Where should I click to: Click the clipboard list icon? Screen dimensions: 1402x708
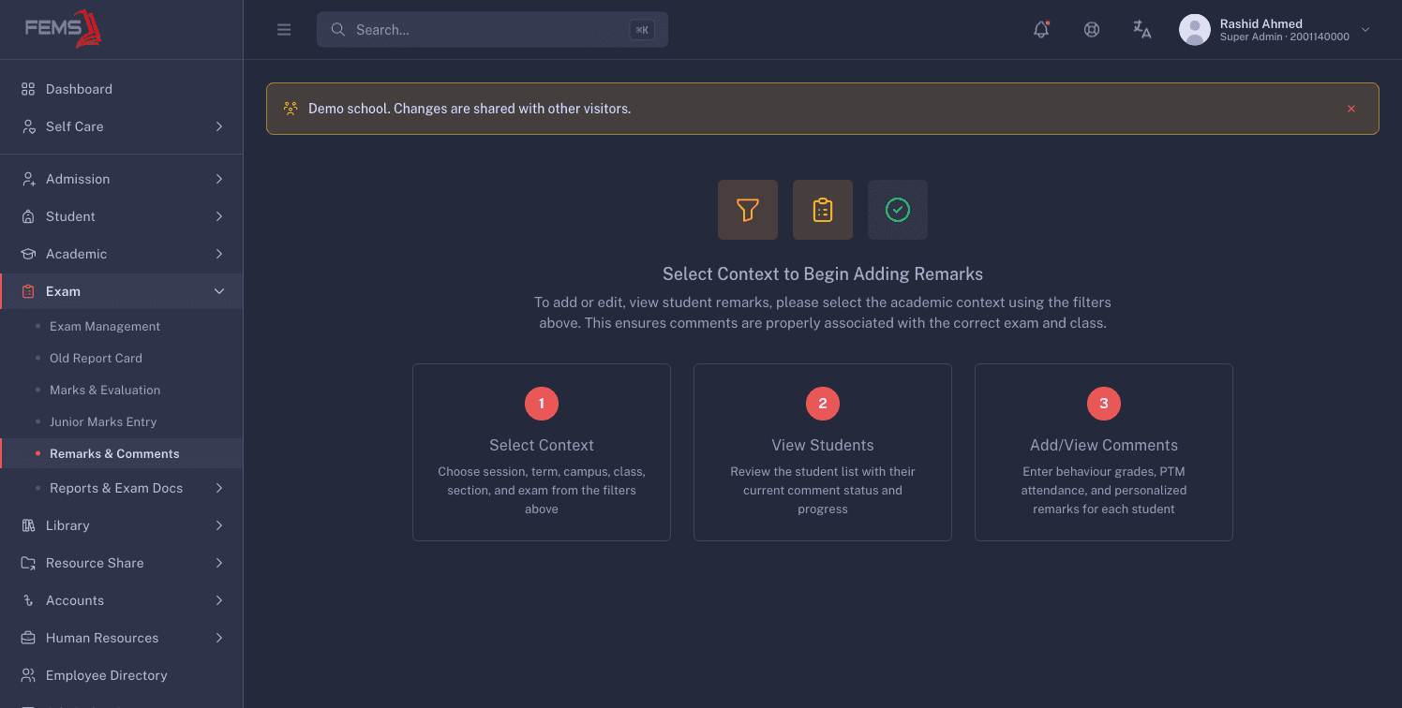[823, 210]
